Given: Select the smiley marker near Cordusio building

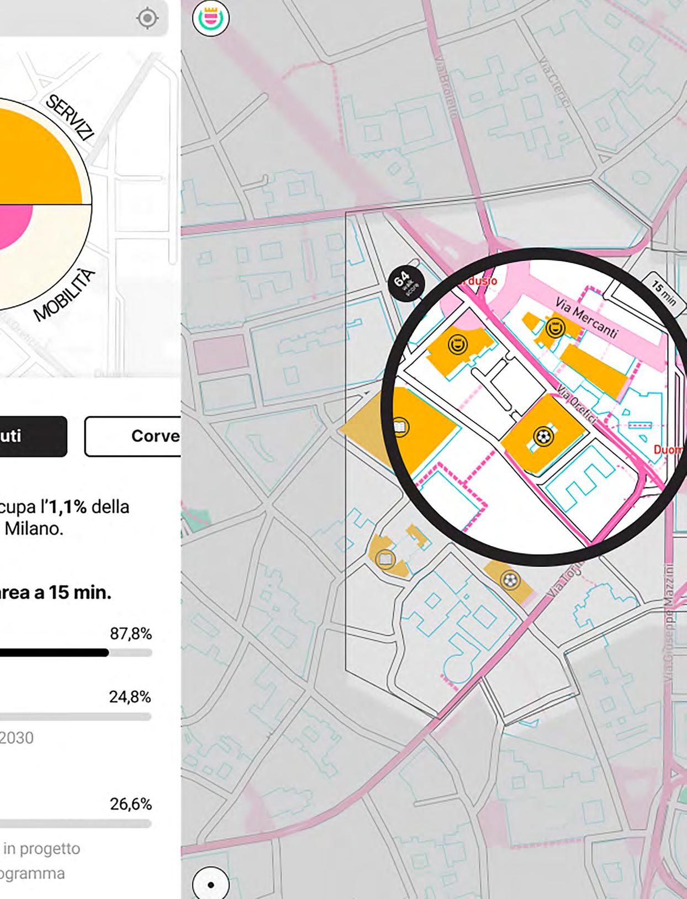Looking at the screenshot, I should tap(457, 345).
